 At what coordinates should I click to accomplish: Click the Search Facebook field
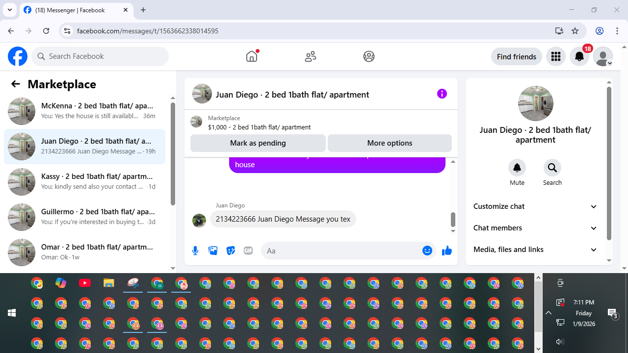100,56
